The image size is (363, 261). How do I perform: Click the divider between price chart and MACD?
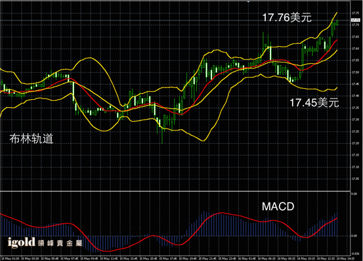pyautogui.click(x=175, y=191)
